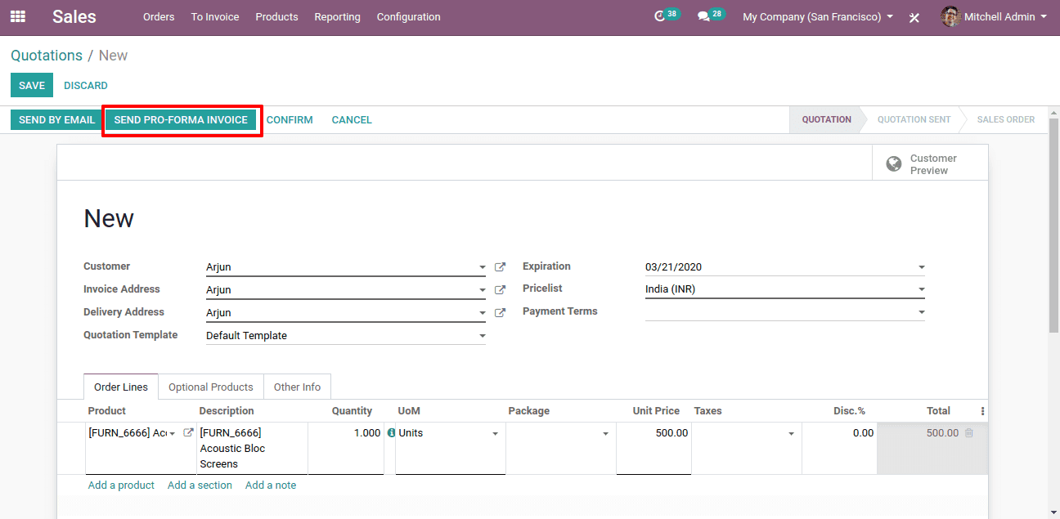Image resolution: width=1060 pixels, height=519 pixels.
Task: Click the Discard button
Action: pyautogui.click(x=86, y=85)
